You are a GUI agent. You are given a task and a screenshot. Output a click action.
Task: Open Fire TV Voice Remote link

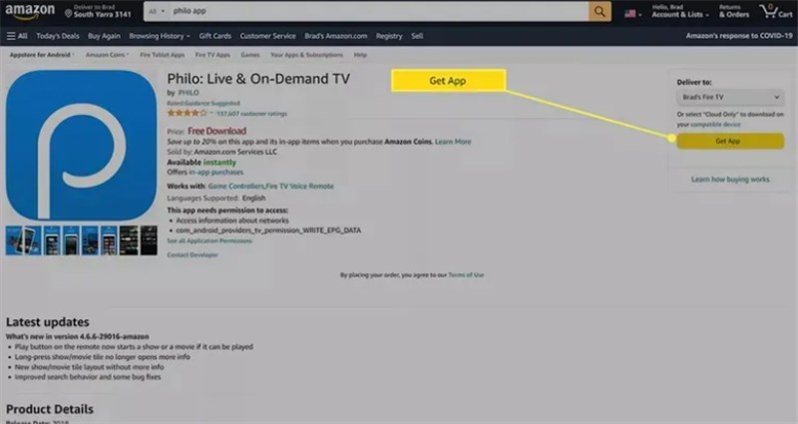pos(300,187)
